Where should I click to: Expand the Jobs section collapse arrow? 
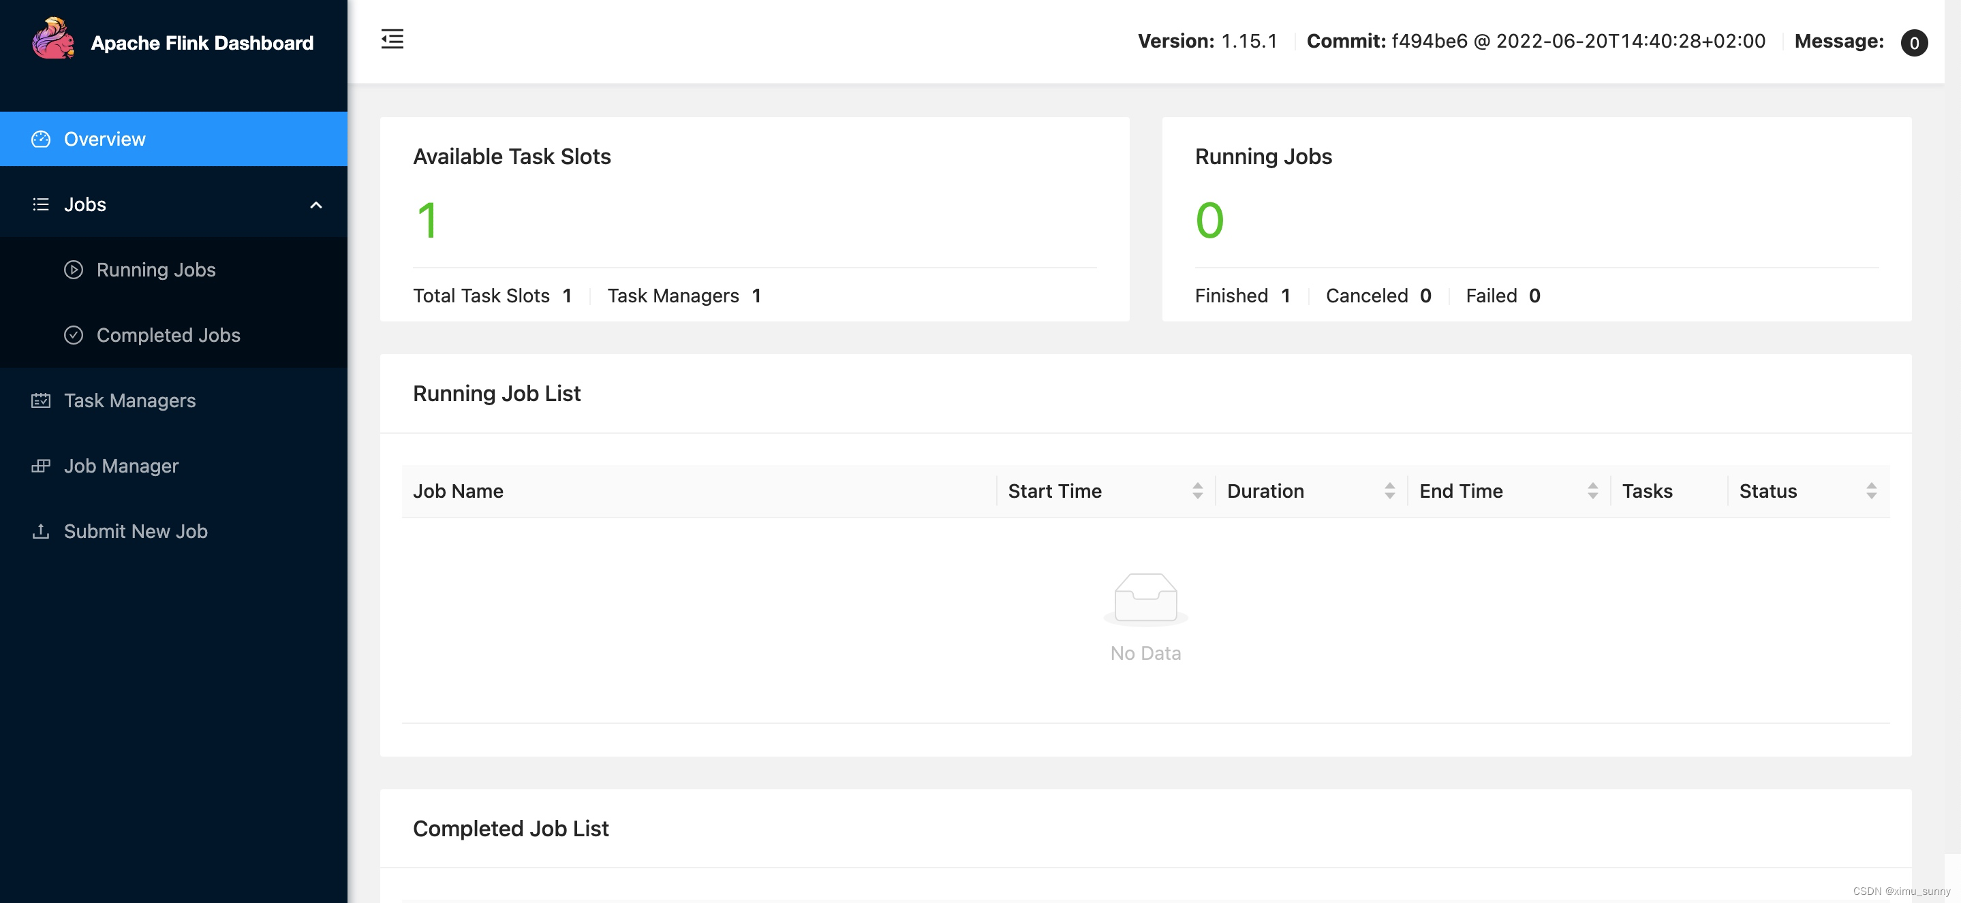tap(315, 204)
